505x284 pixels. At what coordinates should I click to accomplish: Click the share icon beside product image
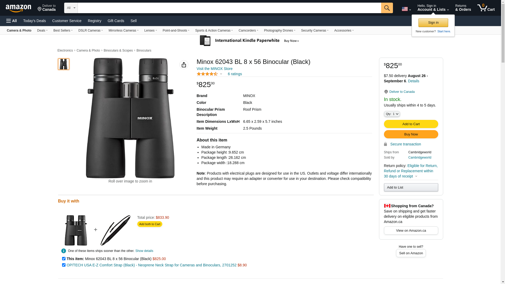[x=184, y=65]
